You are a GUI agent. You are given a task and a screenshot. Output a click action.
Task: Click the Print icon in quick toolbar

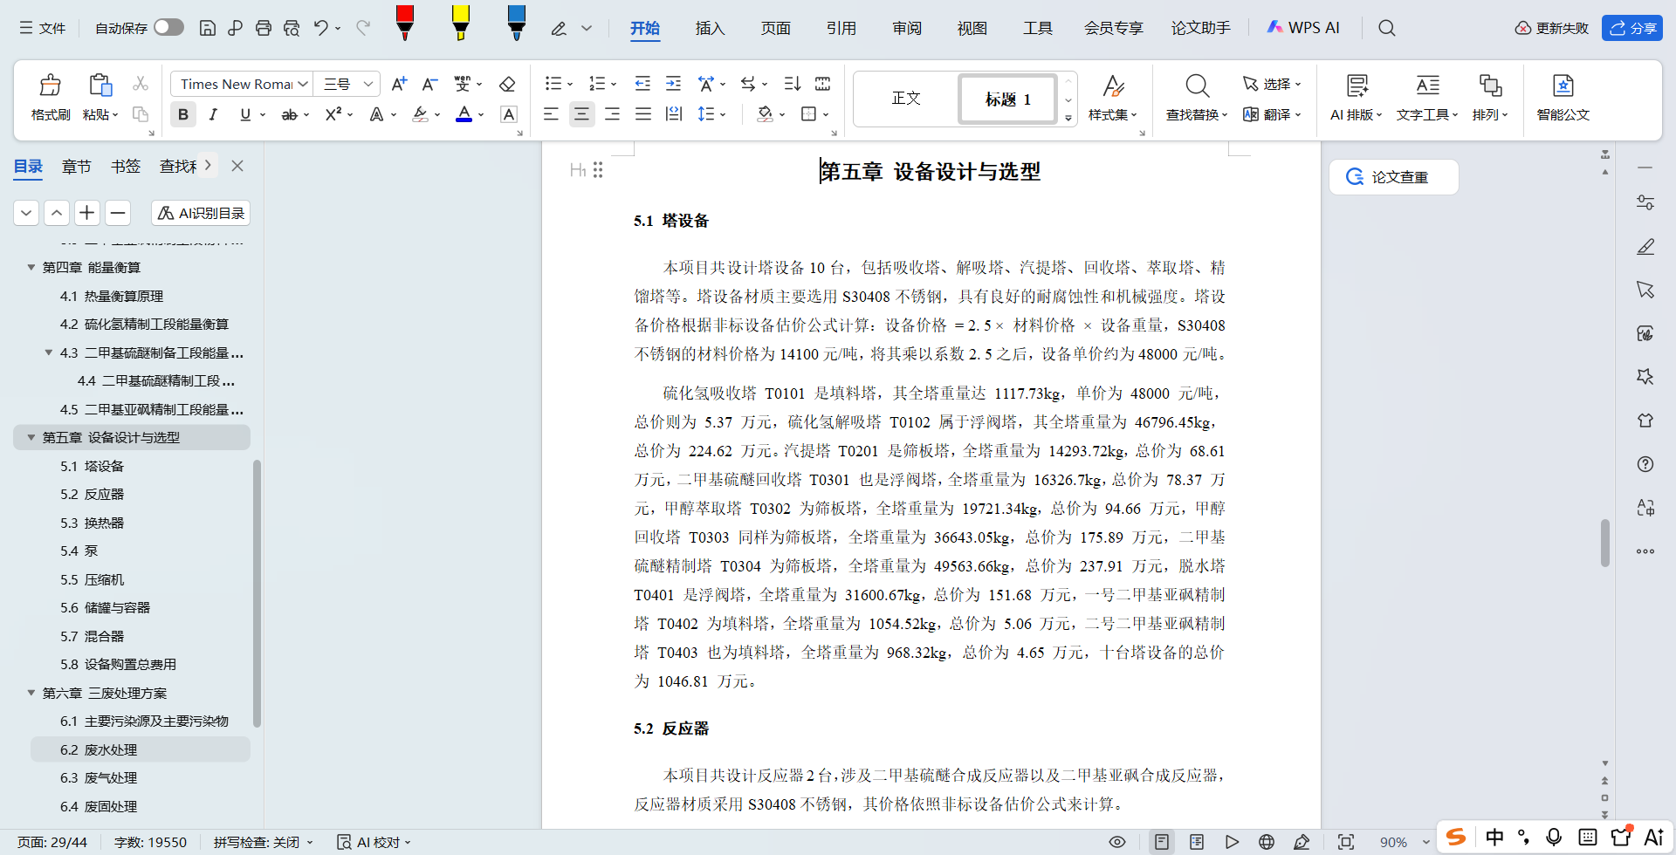point(264,28)
